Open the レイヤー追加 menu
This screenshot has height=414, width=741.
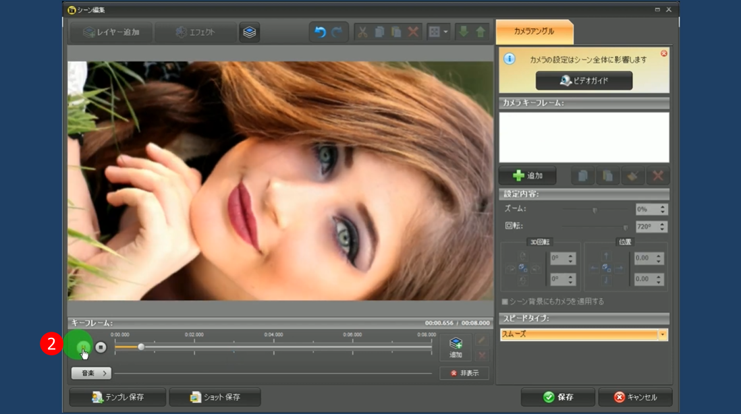(x=111, y=32)
